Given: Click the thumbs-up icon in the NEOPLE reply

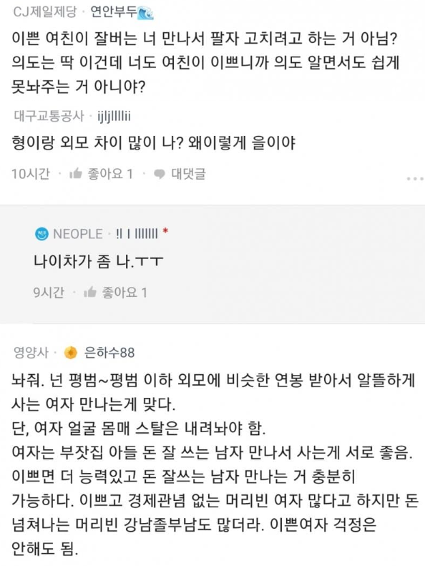Looking at the screenshot, I should [x=90, y=292].
